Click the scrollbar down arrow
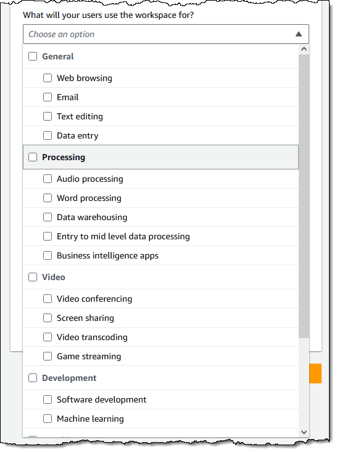The width and height of the screenshot is (337, 452). pos(304,432)
